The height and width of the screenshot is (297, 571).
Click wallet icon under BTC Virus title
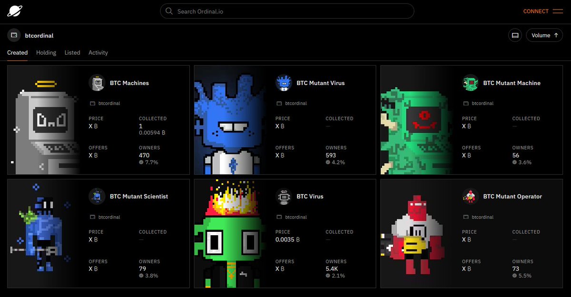point(279,217)
